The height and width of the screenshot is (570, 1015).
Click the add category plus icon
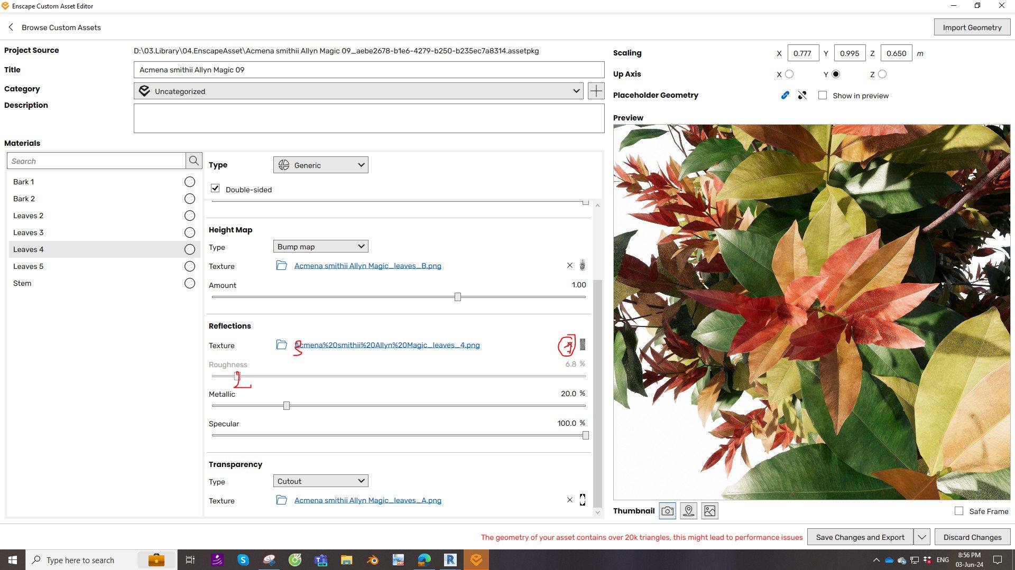596,91
